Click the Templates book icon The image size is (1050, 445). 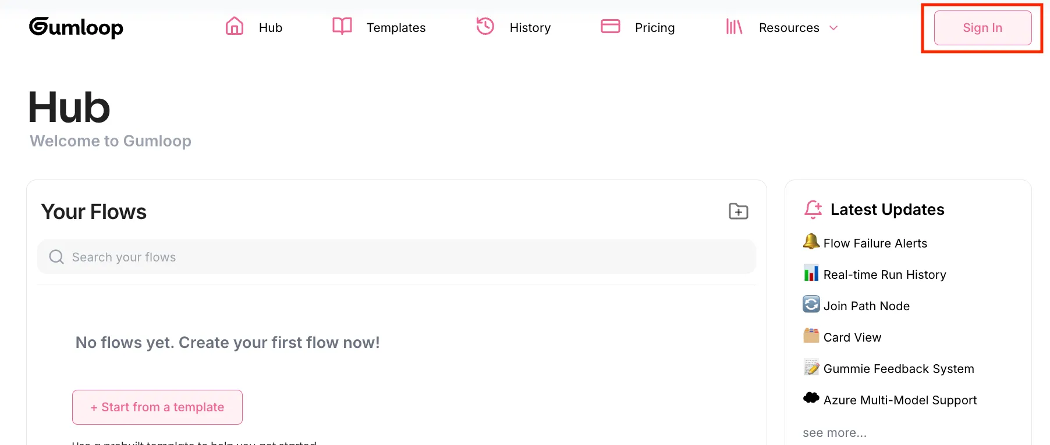click(x=342, y=27)
